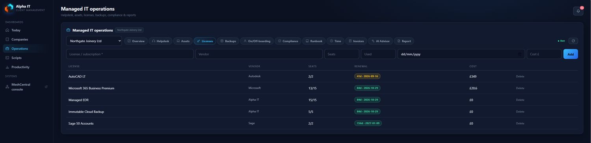
Task: Switch to the Time tab
Action: coord(335,41)
